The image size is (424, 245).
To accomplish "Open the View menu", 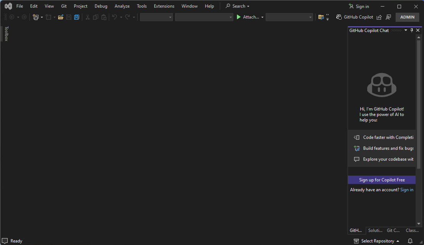I will 49,6.
